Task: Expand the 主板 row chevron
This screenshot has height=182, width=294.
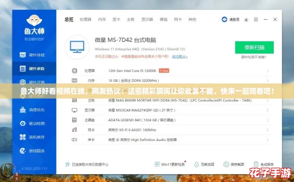Action: [x=268, y=100]
